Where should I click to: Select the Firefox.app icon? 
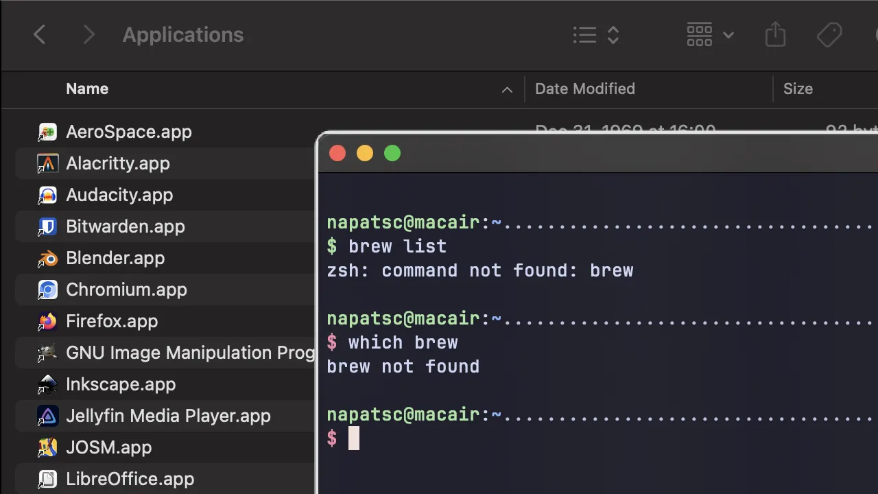tap(47, 321)
